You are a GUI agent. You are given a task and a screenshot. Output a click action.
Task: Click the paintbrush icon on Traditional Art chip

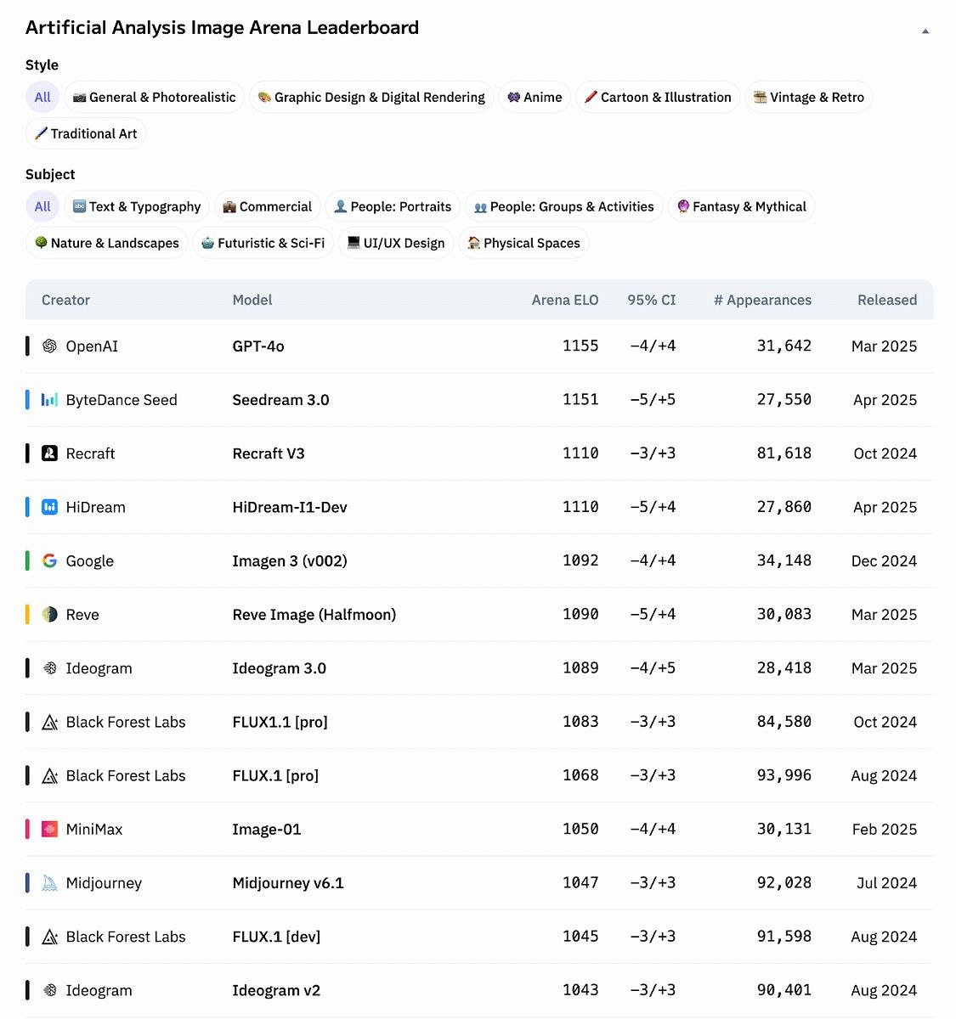(41, 133)
